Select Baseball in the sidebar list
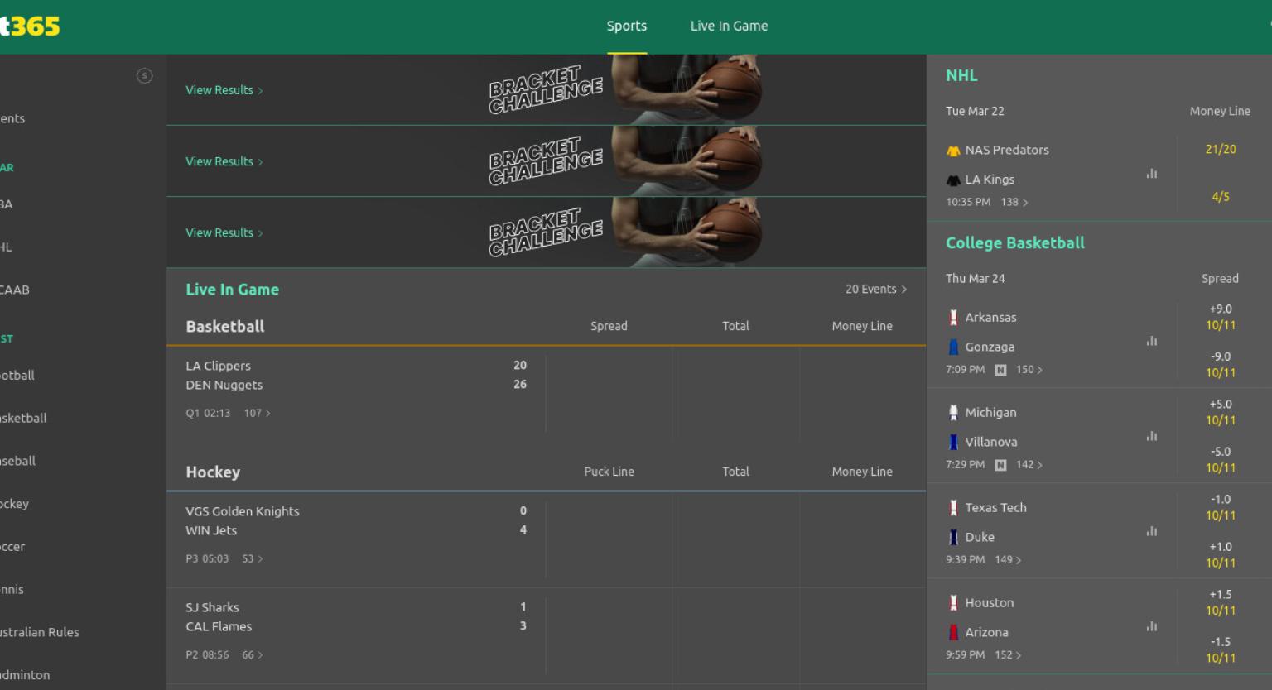The image size is (1272, 690). [x=17, y=461]
